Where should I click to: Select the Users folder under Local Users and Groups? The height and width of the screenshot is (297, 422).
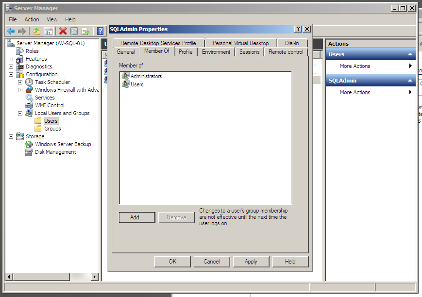(x=51, y=121)
